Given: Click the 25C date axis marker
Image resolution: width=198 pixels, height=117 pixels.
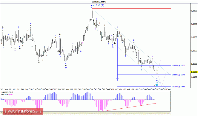Looking at the screenshot, I should tap(157, 89).
